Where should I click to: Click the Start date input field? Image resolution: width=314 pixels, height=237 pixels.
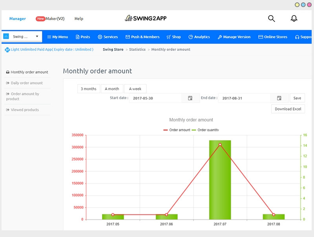155,98
